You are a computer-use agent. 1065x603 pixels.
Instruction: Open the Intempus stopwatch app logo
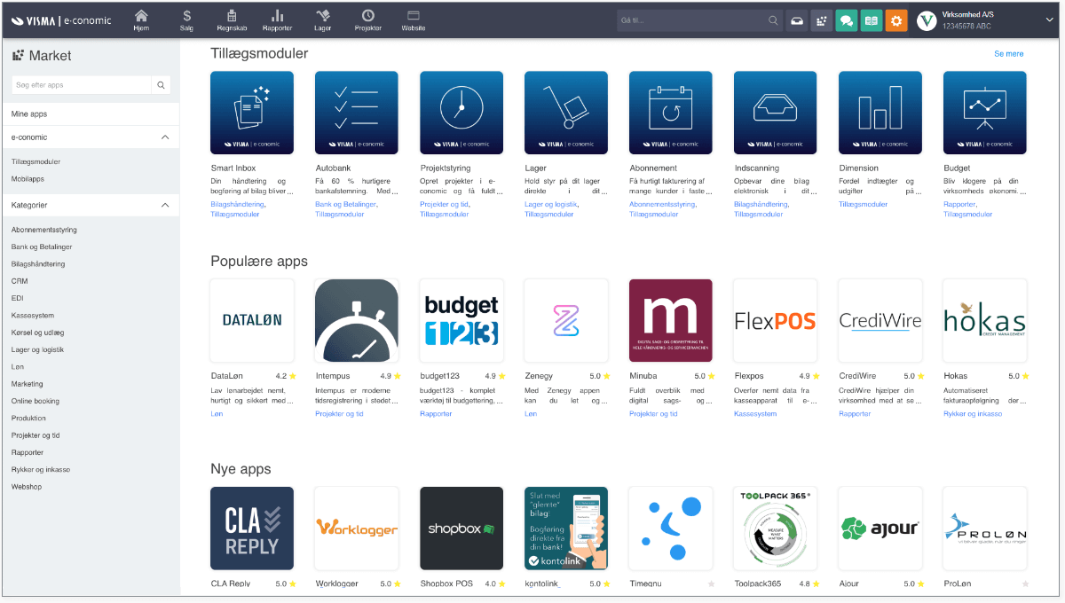pyautogui.click(x=357, y=321)
